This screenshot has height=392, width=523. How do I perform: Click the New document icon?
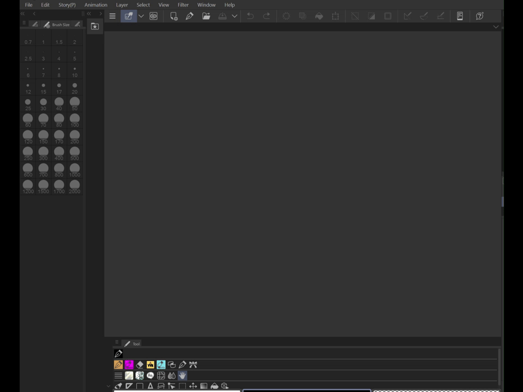(x=174, y=16)
